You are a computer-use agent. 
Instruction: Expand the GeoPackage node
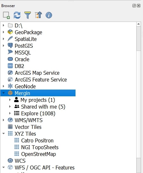[x=4, y=32]
